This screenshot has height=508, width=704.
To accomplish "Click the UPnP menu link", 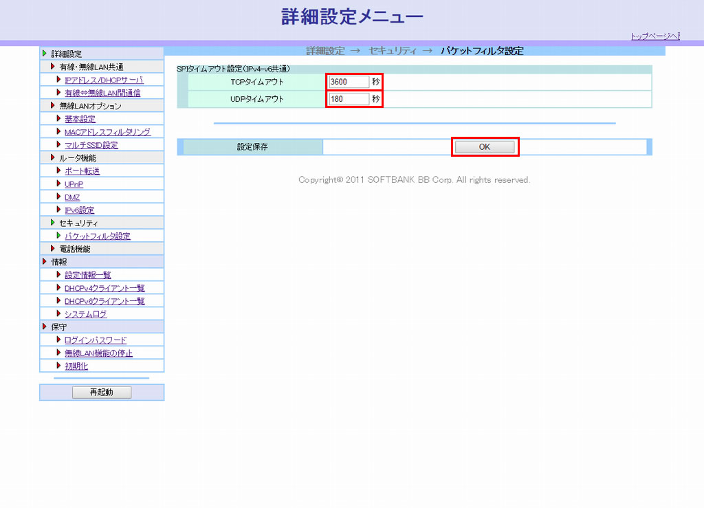I will coord(74,184).
